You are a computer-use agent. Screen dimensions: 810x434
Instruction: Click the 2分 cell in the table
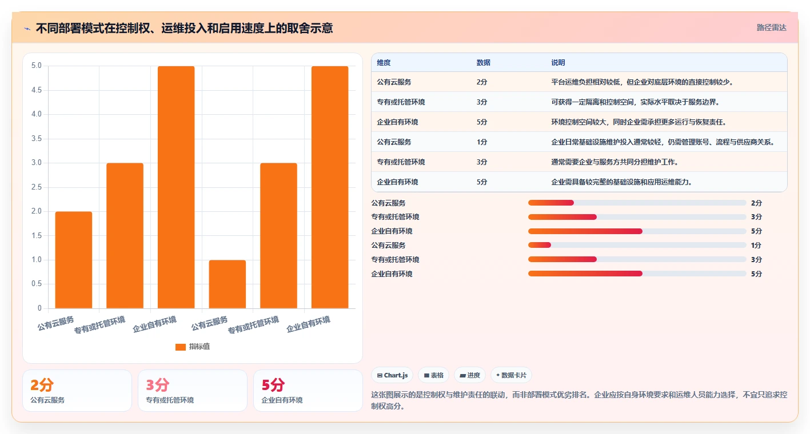(x=482, y=82)
